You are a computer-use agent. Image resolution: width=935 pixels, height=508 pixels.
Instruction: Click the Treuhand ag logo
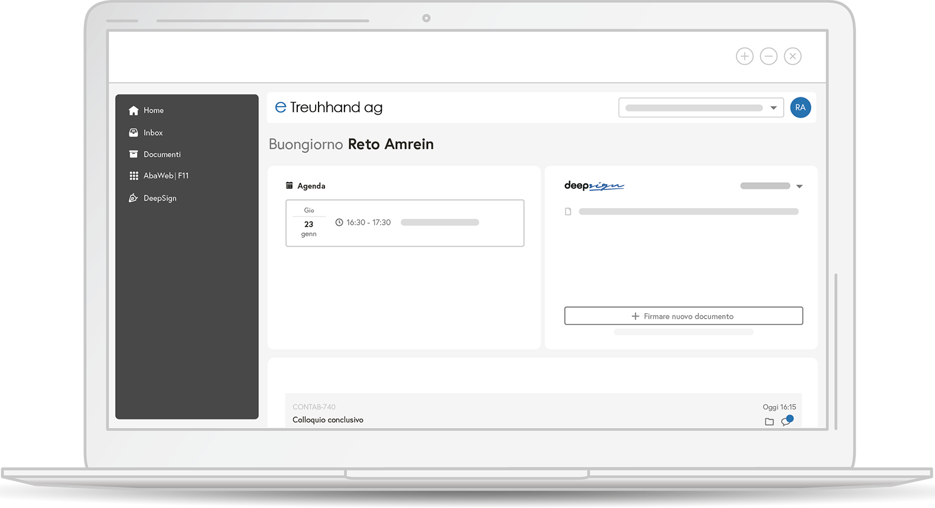[329, 107]
